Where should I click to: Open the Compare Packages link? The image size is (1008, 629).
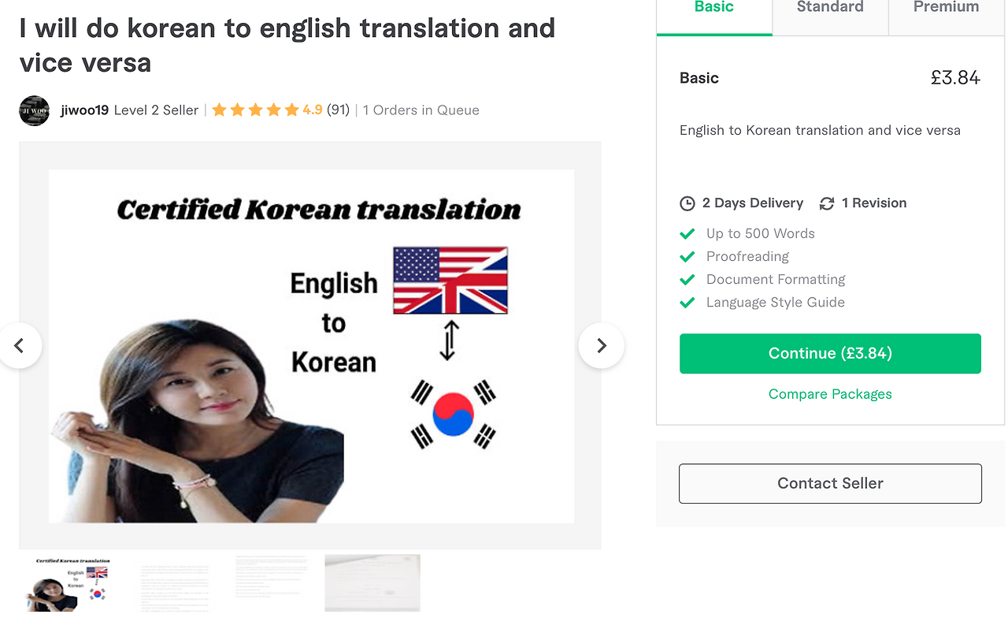click(830, 394)
